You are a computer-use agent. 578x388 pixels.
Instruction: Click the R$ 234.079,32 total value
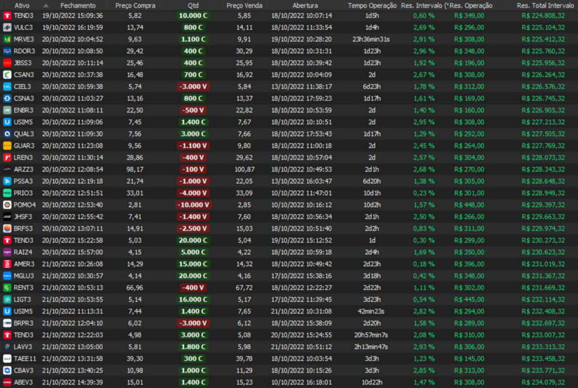point(543,382)
